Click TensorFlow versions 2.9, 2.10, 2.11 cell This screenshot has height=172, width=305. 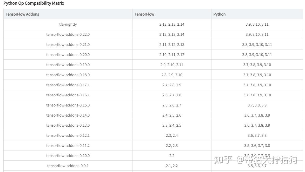(172, 65)
